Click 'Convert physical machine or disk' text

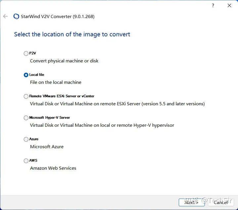(x=64, y=61)
